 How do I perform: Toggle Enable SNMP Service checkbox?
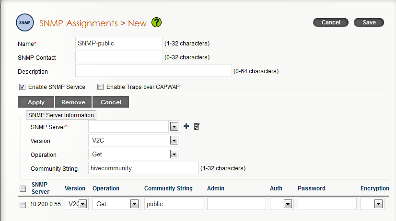[22, 87]
